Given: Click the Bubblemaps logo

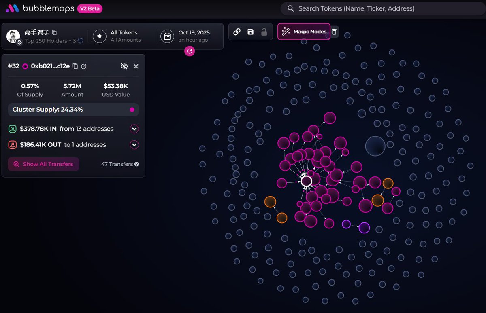Looking at the screenshot, I should 40,8.
